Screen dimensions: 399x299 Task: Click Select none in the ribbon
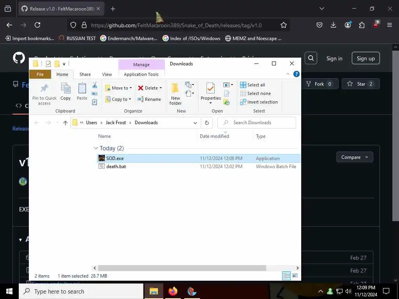(x=256, y=93)
